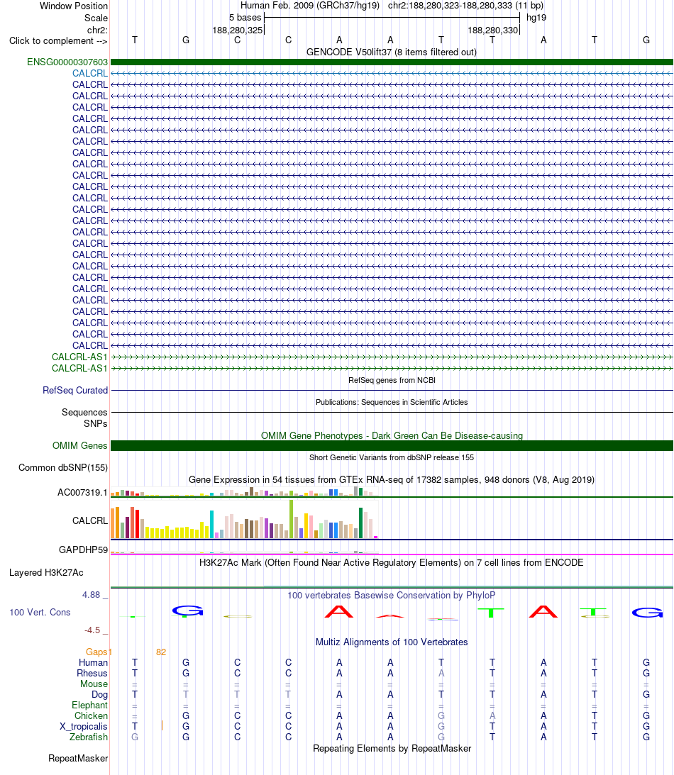
Task: Click the hg19 label beside scale bar
Action: point(536,17)
